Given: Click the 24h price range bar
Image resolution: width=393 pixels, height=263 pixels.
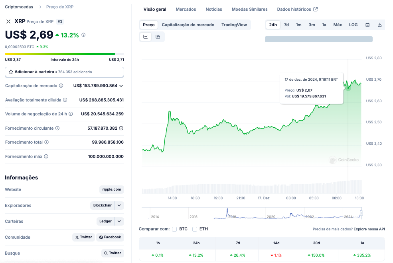Looking at the screenshot, I should (64, 54).
